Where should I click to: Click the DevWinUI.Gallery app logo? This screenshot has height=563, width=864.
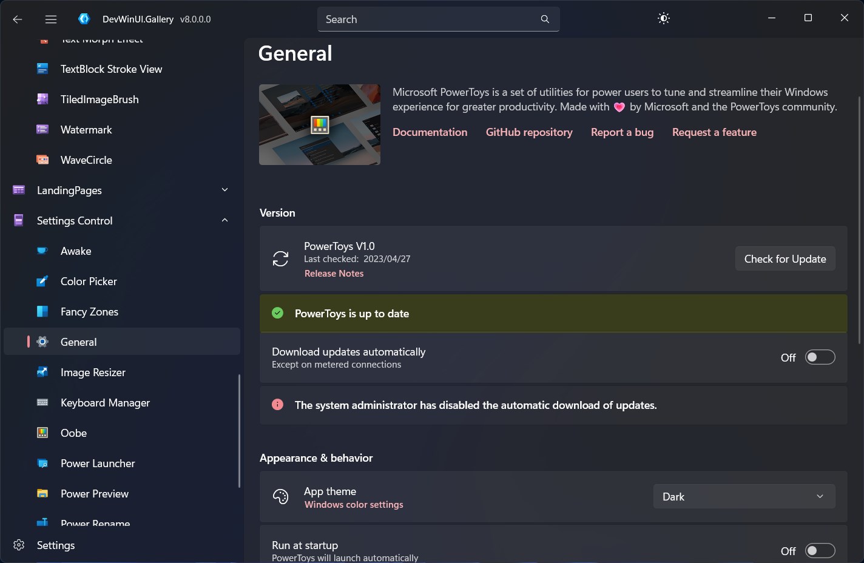pos(84,19)
